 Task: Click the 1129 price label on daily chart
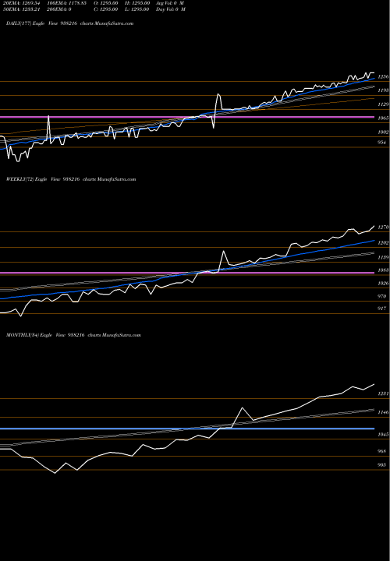(384, 104)
